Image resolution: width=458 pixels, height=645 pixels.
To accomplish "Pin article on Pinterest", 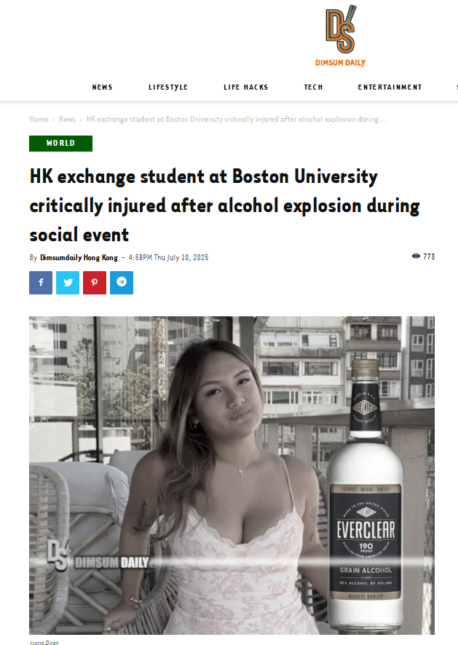I will click(x=95, y=283).
